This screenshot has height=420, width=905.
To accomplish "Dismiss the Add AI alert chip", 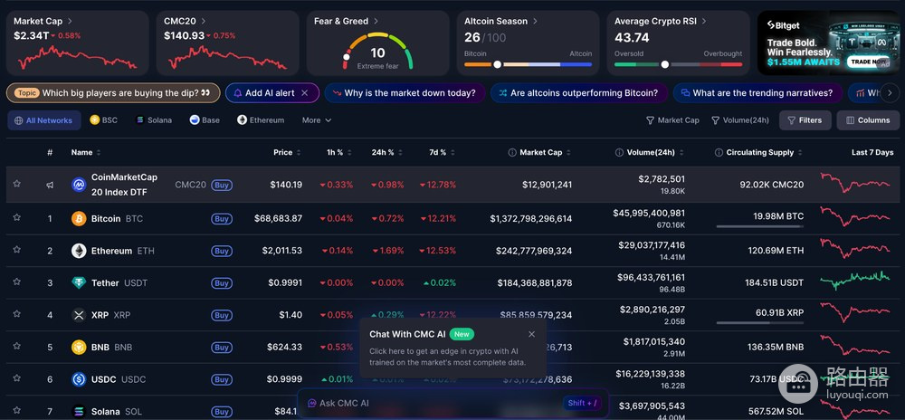I will pyautogui.click(x=305, y=93).
